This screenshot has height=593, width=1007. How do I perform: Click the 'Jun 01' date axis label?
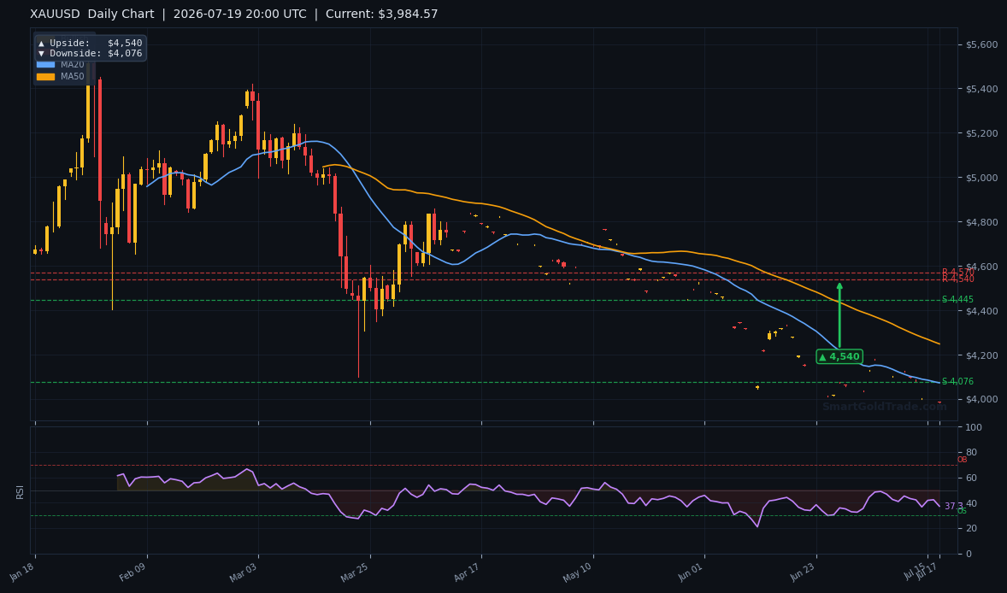(x=691, y=571)
